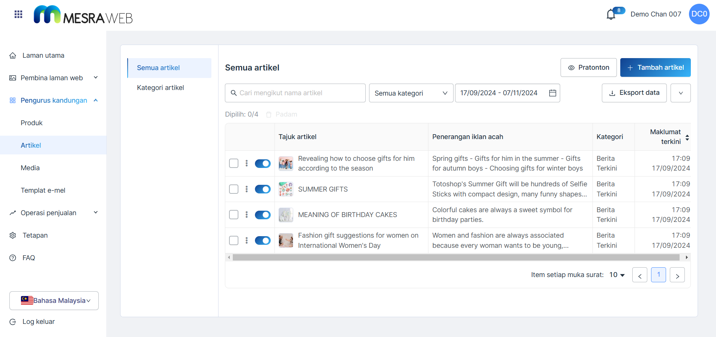Open Media in the sidebar
Image resolution: width=716 pixels, height=337 pixels.
coord(30,168)
